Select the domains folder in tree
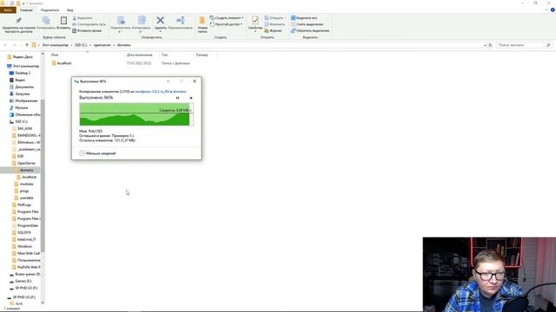This screenshot has width=556, height=312. 23,170
